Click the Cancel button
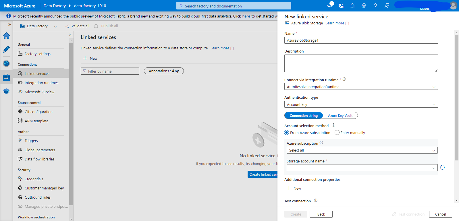Image resolution: width=459 pixels, height=221 pixels. 440,214
